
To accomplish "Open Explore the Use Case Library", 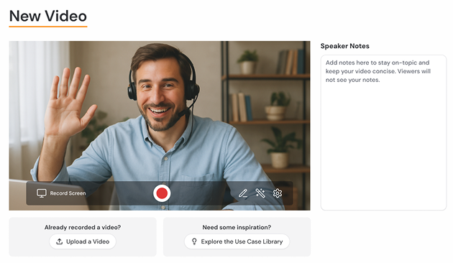I will coord(237,241).
